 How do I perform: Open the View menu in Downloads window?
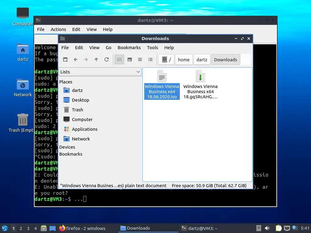click(x=94, y=48)
